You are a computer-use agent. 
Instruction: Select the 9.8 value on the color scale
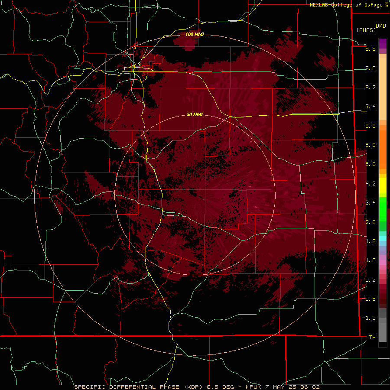click(x=370, y=49)
